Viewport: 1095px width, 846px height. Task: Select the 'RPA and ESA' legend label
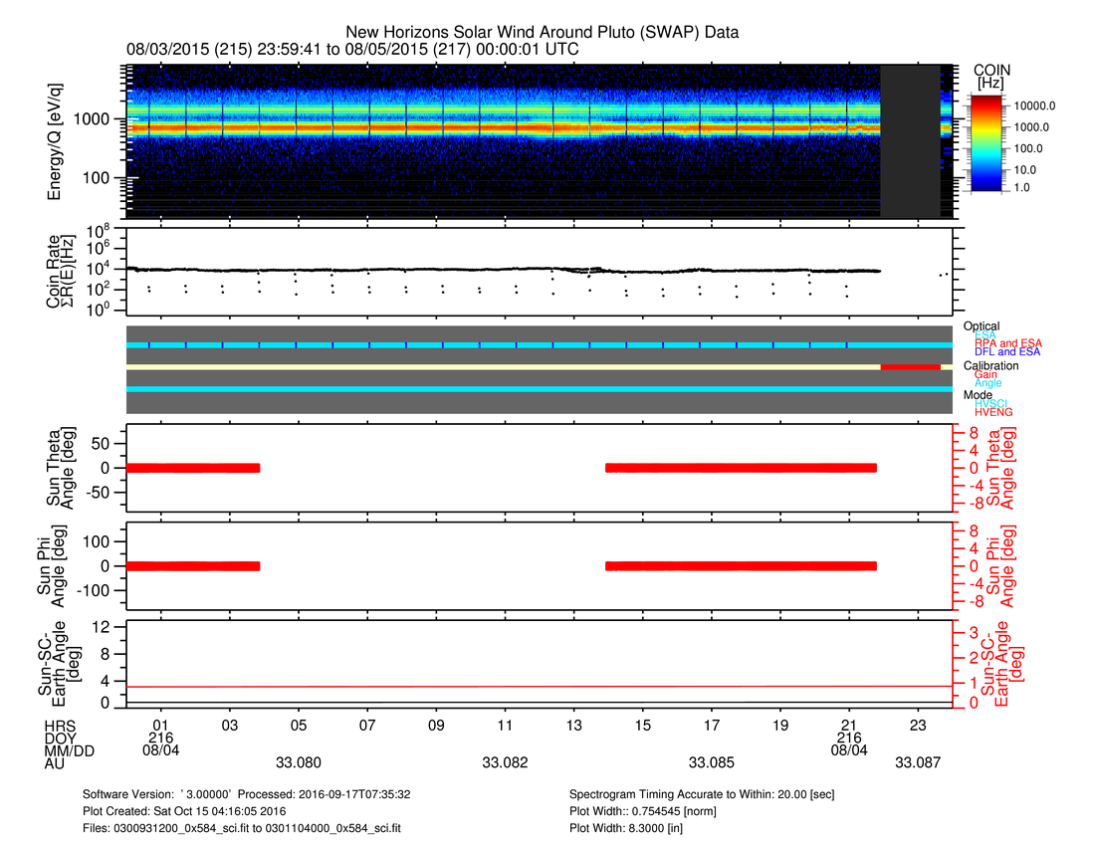click(1006, 343)
